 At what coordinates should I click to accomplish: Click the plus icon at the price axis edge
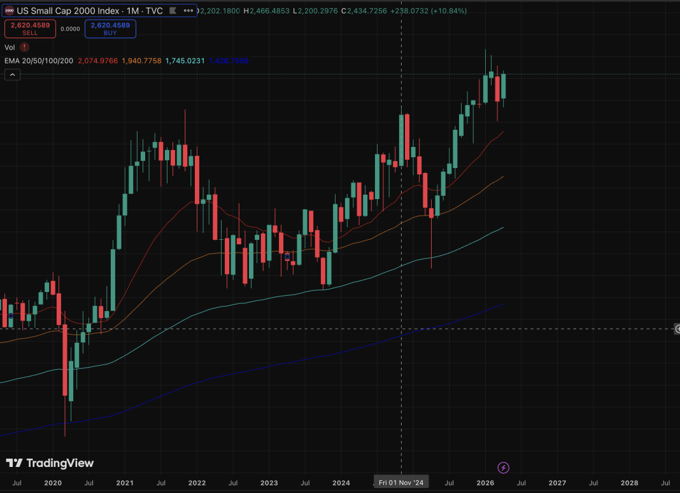pos(677,329)
